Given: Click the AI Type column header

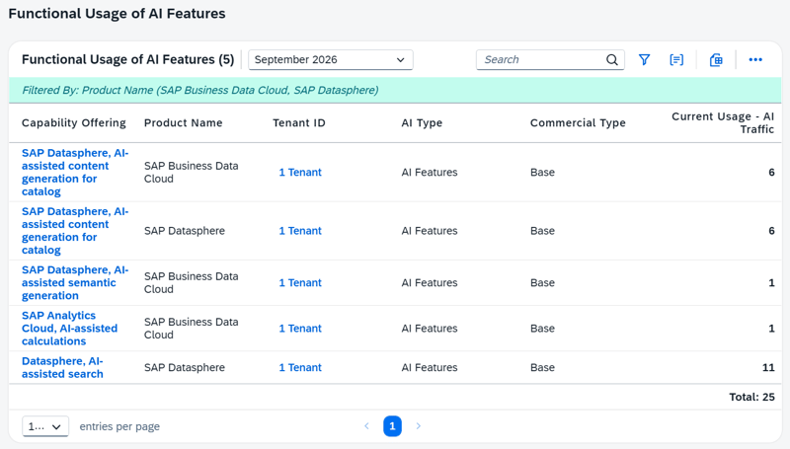Looking at the screenshot, I should coord(422,122).
